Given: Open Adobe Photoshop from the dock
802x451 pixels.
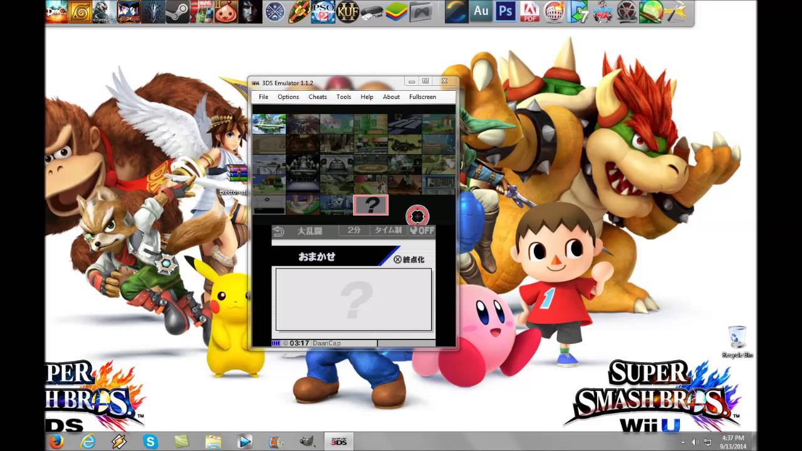Looking at the screenshot, I should [505, 12].
